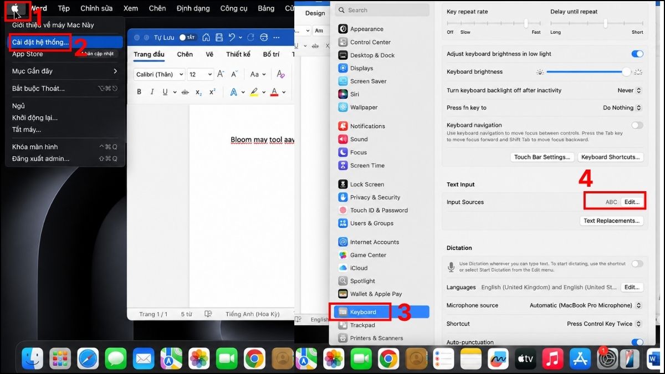Image resolution: width=665 pixels, height=374 pixels.
Task: Expand the font color dropdown arrow
Action: coord(284,93)
